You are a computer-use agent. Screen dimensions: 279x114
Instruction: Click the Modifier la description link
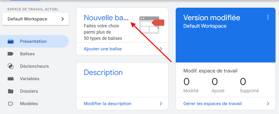107,104
